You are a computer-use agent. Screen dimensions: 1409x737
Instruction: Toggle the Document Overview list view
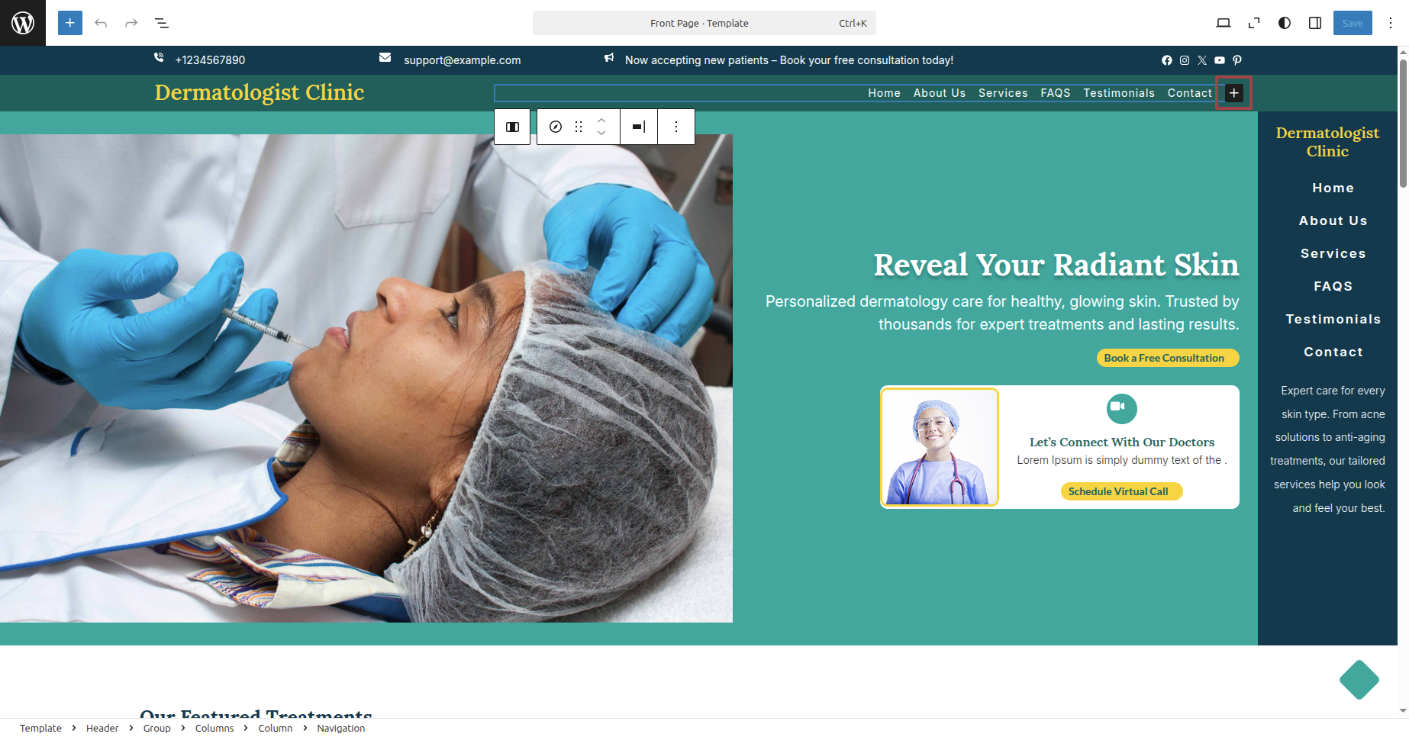[x=162, y=23]
